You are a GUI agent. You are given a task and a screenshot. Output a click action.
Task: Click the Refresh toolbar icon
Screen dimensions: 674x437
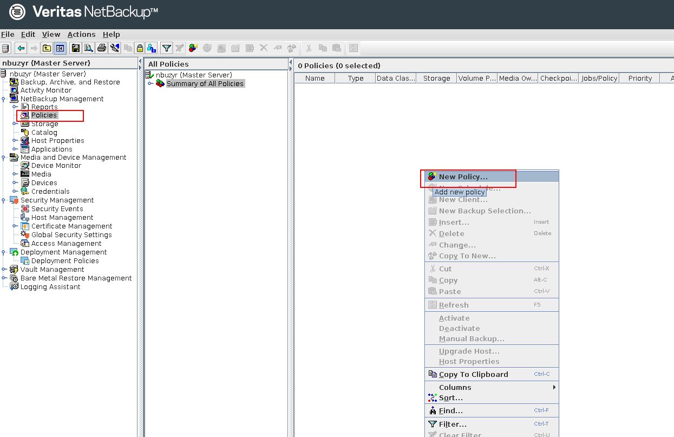(354, 48)
